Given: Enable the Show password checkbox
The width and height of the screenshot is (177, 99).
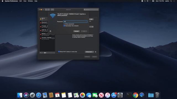Looking at the screenshot, I should pyautogui.click(x=64, y=24).
